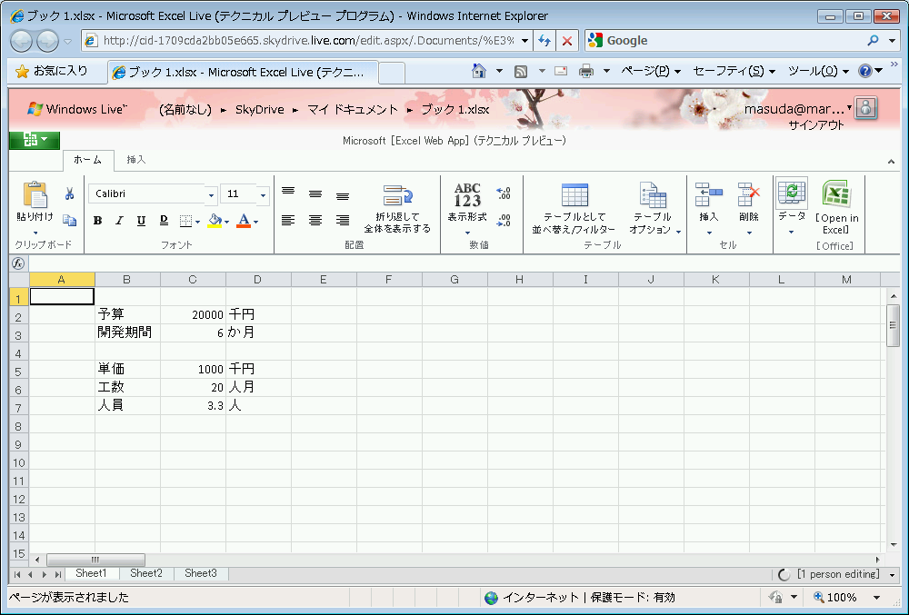Click the サインアウト sign-out link
Viewport: 909px width, 615px height.
pos(815,125)
